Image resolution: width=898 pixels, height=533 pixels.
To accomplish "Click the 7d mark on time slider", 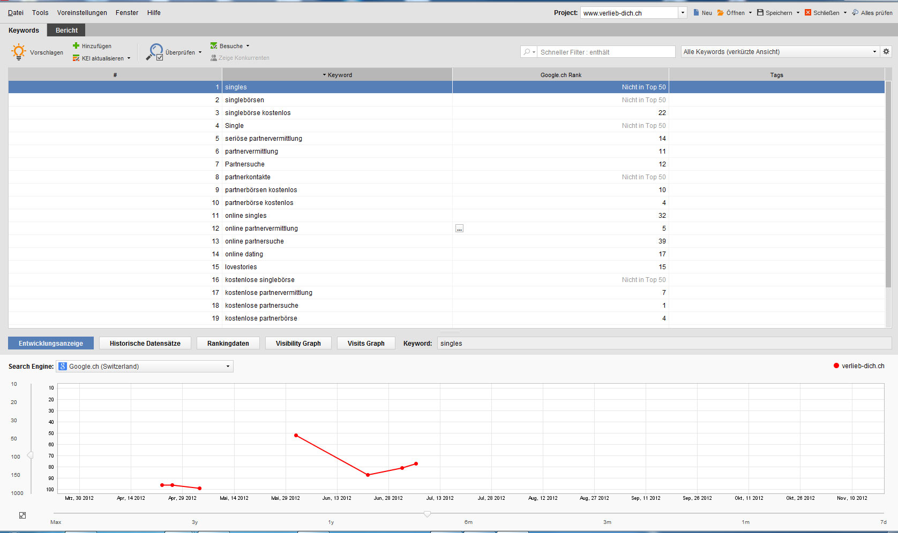I will 883,522.
